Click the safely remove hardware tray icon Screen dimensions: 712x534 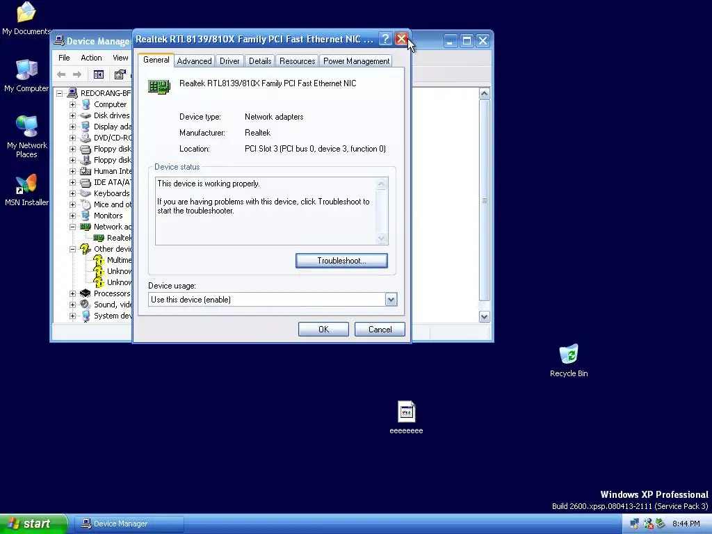[661, 524]
